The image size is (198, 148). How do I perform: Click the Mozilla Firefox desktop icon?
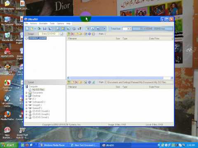click(7, 116)
